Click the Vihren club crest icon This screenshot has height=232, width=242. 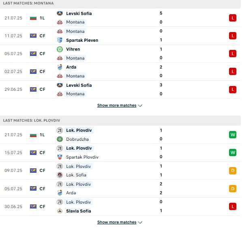click(60, 49)
